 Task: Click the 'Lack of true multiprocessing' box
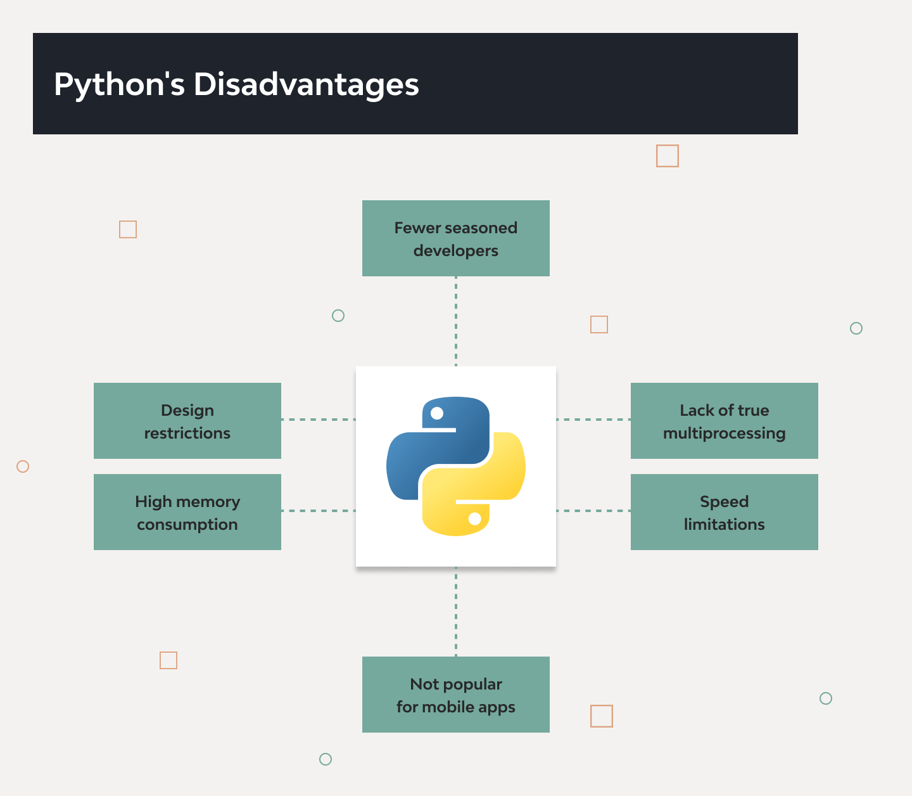click(725, 421)
